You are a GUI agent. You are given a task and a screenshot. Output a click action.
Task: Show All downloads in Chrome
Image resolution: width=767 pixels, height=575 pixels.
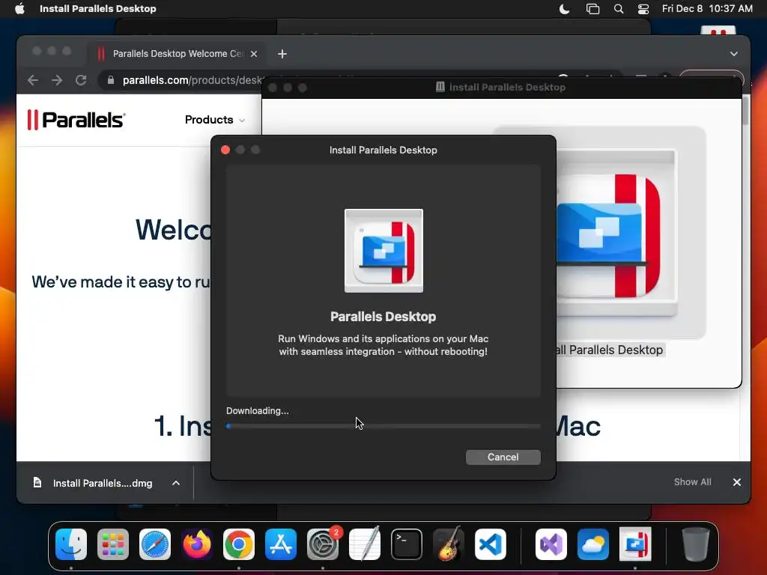[693, 482]
